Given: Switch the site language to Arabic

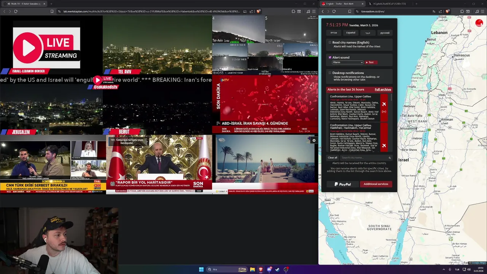Looking at the screenshot, I should click(x=368, y=33).
